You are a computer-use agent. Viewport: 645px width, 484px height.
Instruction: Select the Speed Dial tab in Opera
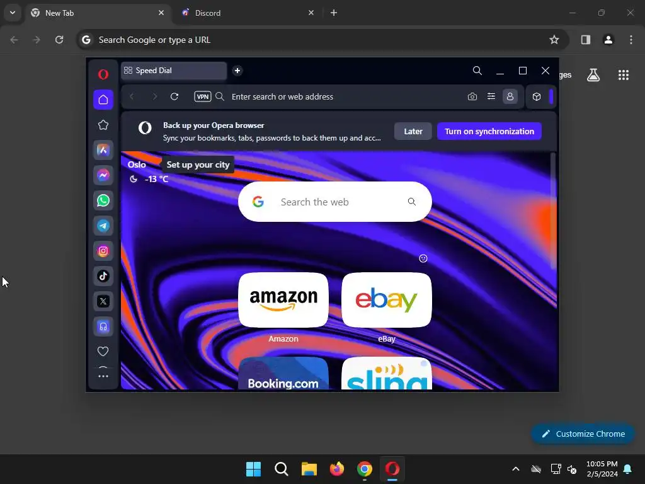click(174, 71)
